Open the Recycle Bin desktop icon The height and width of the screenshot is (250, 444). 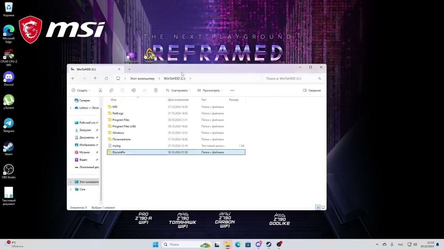click(x=9, y=9)
